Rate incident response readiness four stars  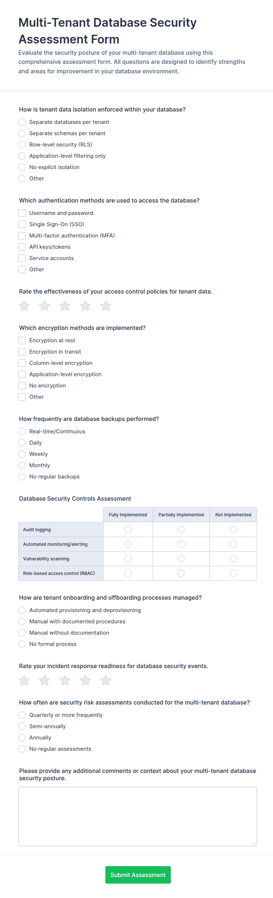pyautogui.click(x=85, y=680)
